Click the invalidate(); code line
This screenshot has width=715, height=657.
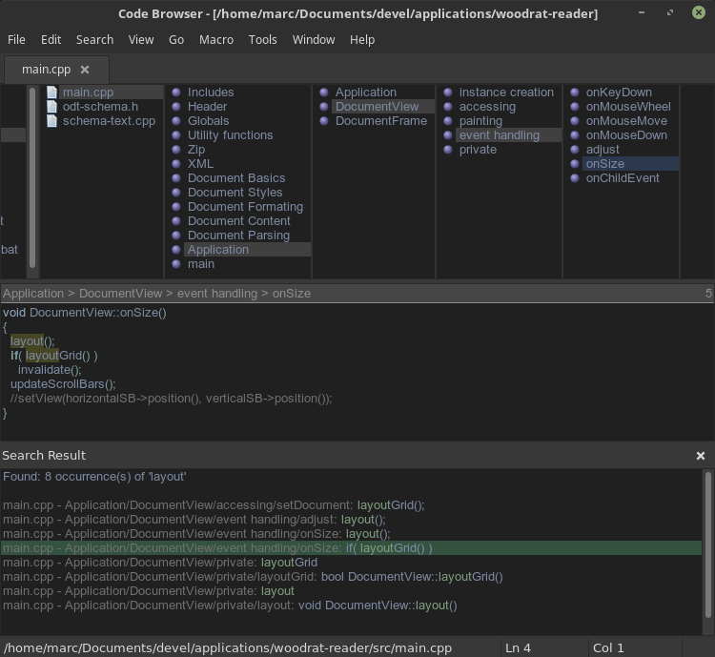pos(50,370)
